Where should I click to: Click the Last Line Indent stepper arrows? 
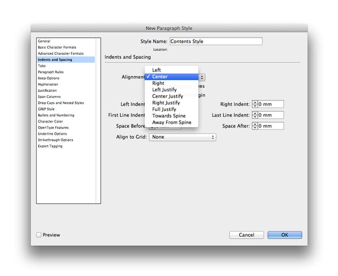255,115
